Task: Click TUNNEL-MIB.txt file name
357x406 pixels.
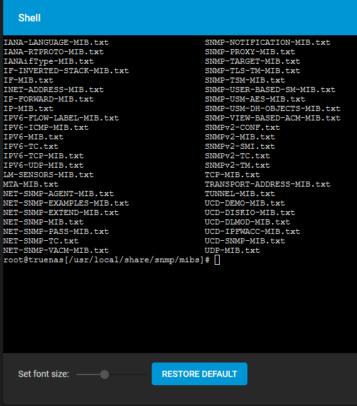Action: [x=240, y=194]
